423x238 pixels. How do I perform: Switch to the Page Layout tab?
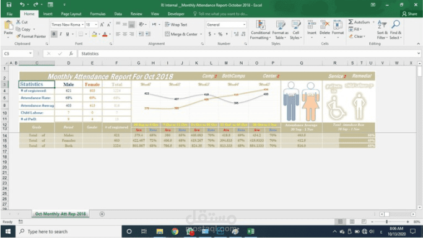click(x=71, y=14)
